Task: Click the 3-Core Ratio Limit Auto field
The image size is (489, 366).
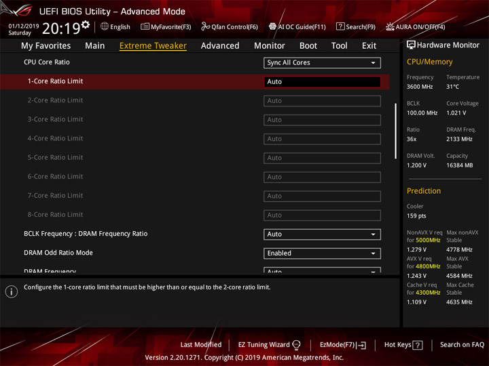Action: pos(322,120)
